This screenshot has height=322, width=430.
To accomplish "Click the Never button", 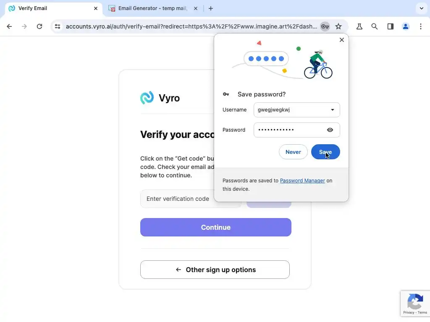I will point(293,152).
